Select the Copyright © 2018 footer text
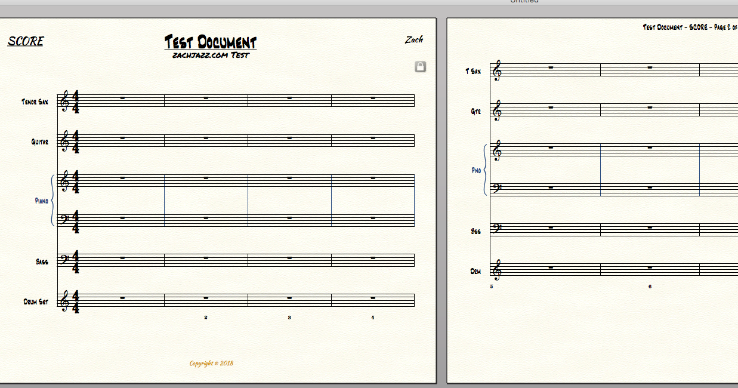Viewport: 738px width, 388px height. pos(211,363)
